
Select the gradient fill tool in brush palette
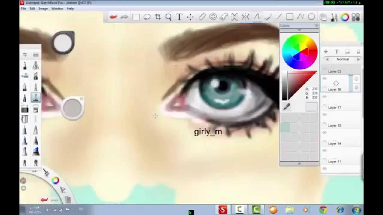coord(25,109)
